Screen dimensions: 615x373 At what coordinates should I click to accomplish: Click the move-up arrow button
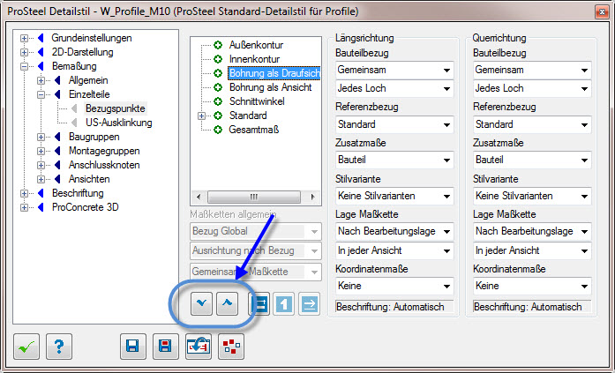(227, 303)
